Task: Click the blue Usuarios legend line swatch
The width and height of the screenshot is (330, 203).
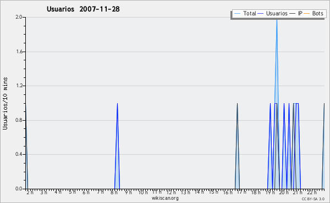Action: click(261, 14)
